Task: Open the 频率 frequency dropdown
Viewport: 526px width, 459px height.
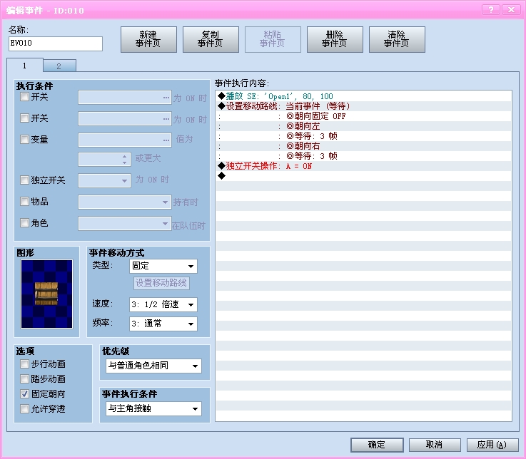Action: pyautogui.click(x=163, y=324)
